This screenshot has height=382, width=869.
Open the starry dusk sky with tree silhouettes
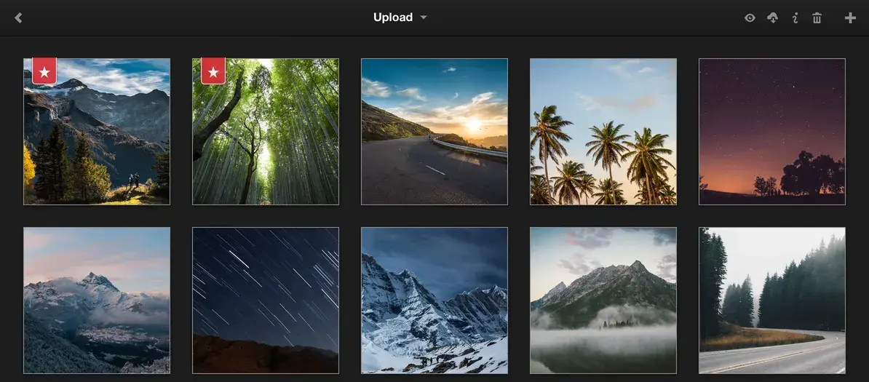772,132
